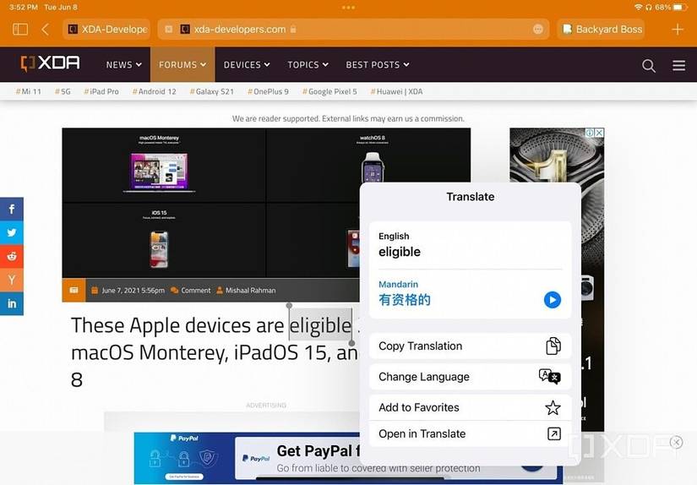Click the Add to Favorites star
This screenshot has height=485, width=697.
coord(553,407)
